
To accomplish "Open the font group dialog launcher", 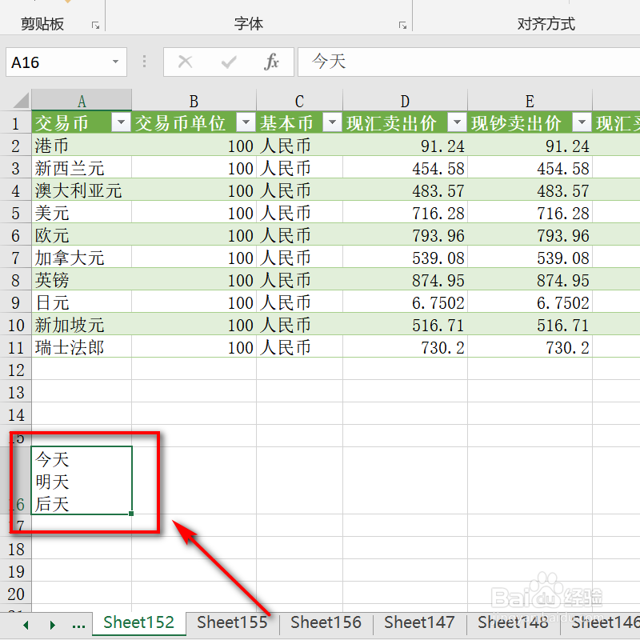I will tap(403, 26).
